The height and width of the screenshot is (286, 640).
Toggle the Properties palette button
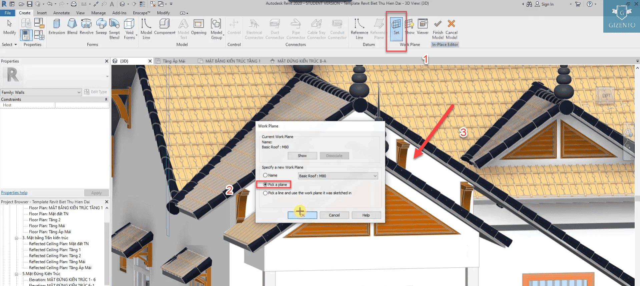click(x=26, y=35)
